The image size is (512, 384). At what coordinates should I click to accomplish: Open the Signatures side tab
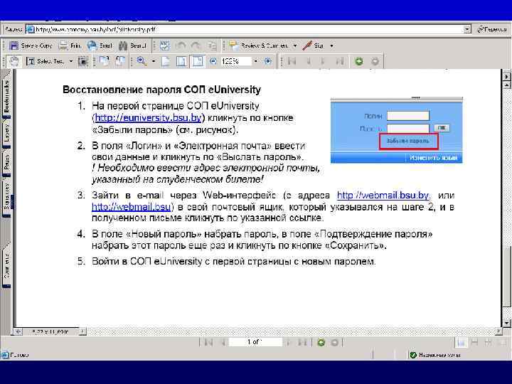tap(6, 196)
